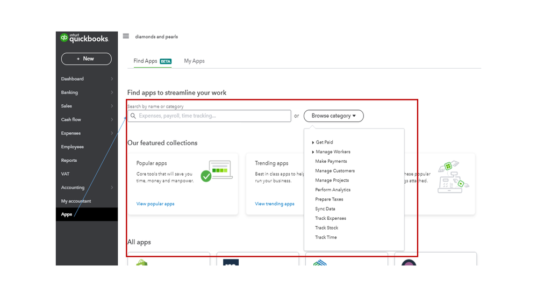Expand the Banking submenu chevron

coord(112,92)
